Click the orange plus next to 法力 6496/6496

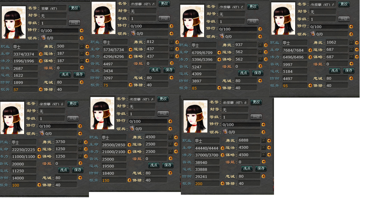[x=310, y=57]
